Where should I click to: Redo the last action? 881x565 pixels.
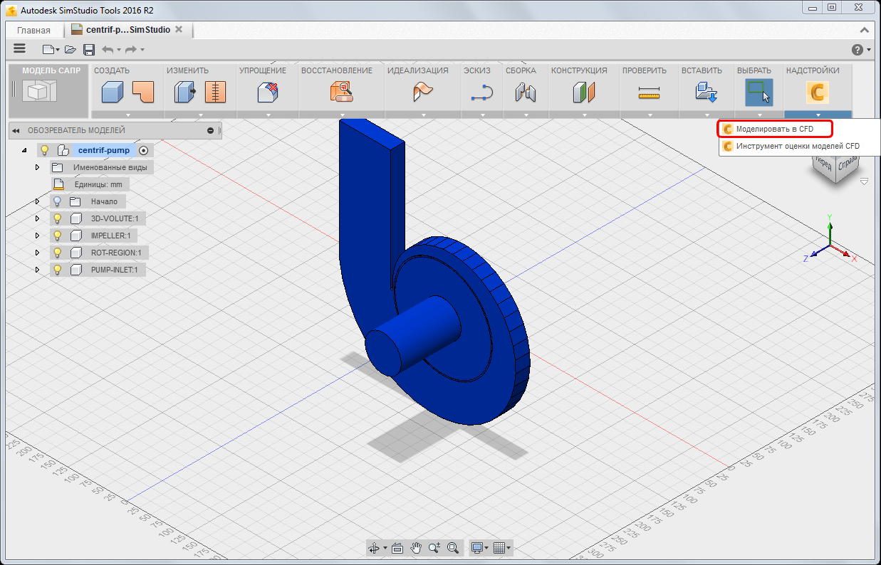point(131,49)
